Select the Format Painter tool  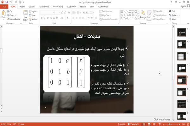(x=14, y=19)
